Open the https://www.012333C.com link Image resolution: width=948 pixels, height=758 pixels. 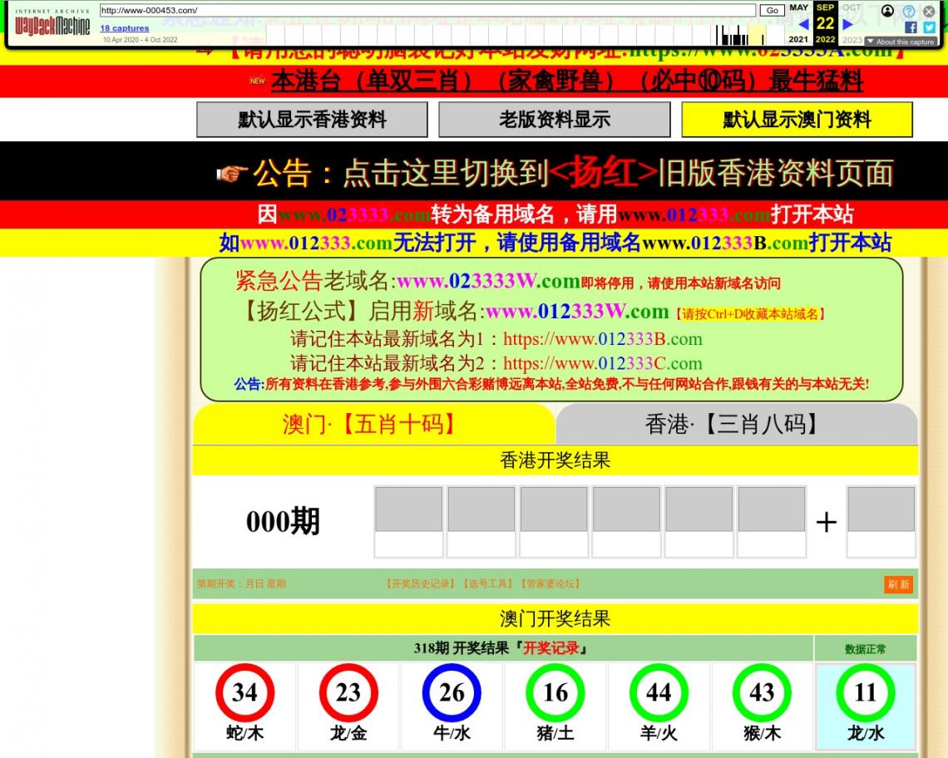coord(603,363)
